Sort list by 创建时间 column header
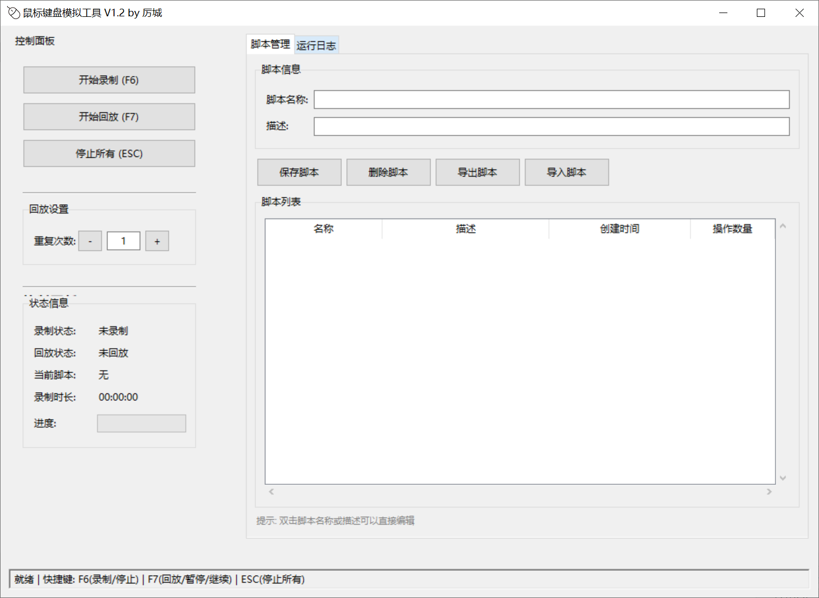 [x=619, y=229]
